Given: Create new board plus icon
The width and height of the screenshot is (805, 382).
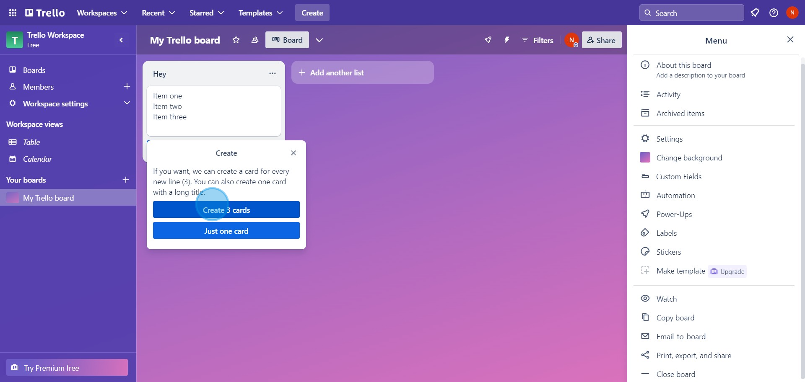Looking at the screenshot, I should coord(125,180).
